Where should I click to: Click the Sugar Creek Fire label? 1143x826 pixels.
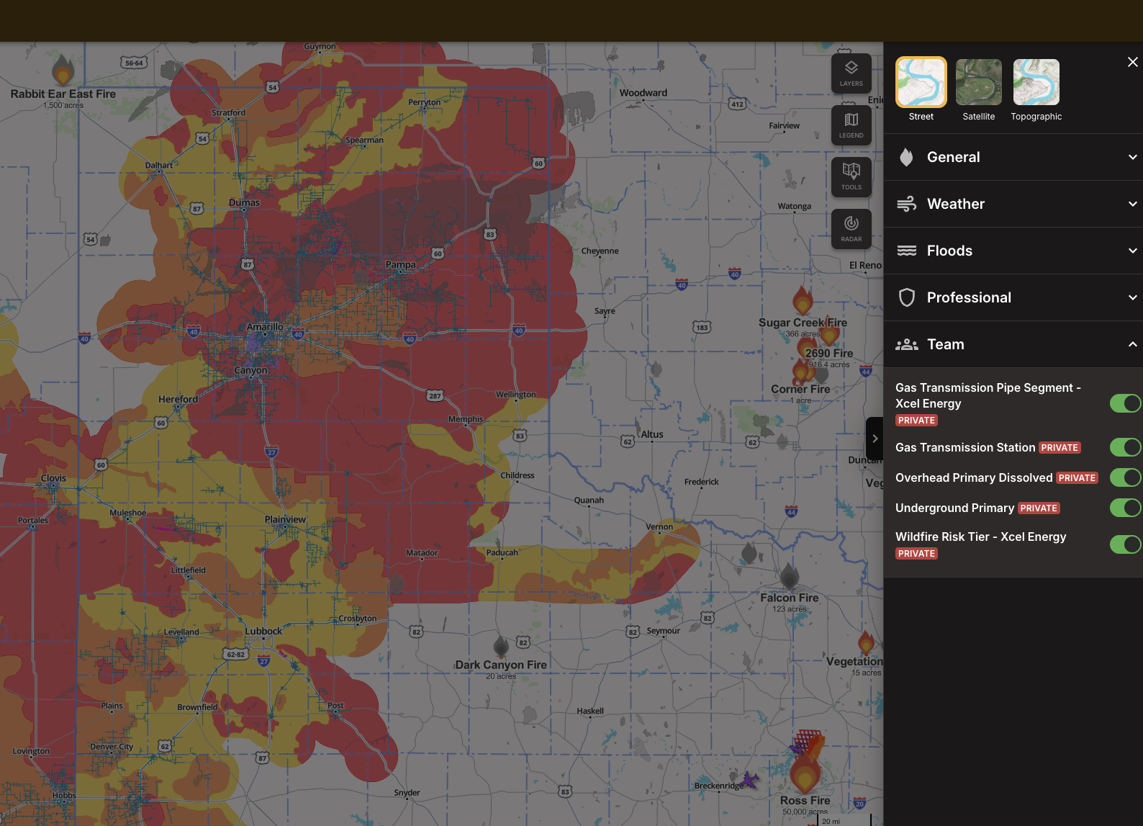tap(803, 323)
